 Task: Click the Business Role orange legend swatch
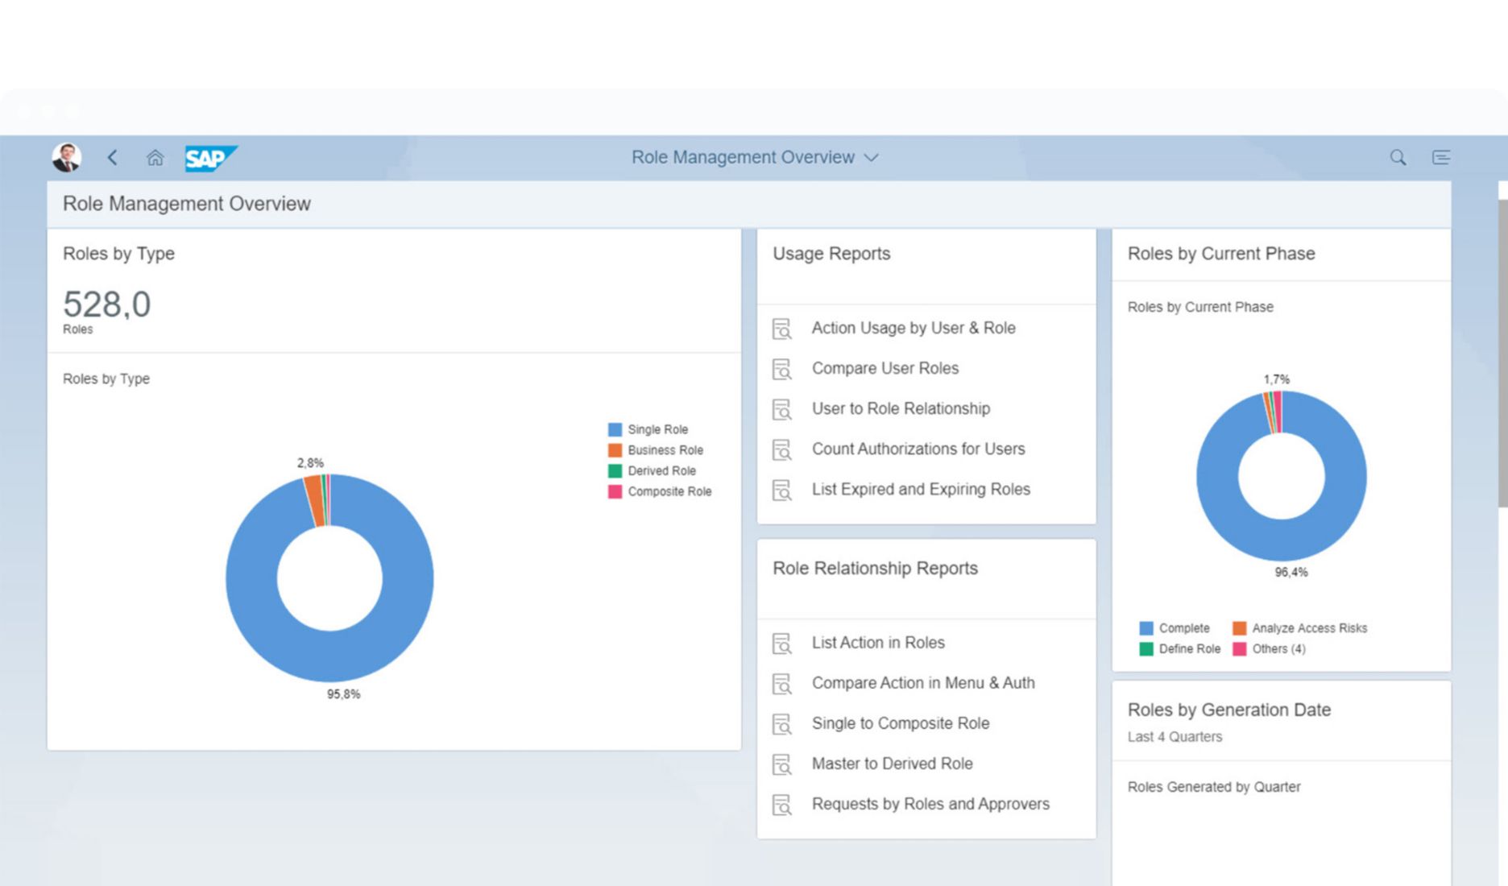[x=615, y=450]
